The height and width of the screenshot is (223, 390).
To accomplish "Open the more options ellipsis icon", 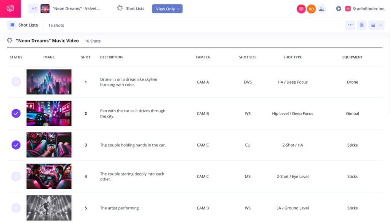I will pos(350,24).
